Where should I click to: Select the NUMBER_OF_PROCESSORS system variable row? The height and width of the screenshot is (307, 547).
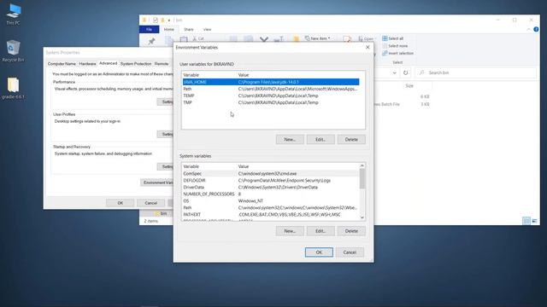pos(271,194)
